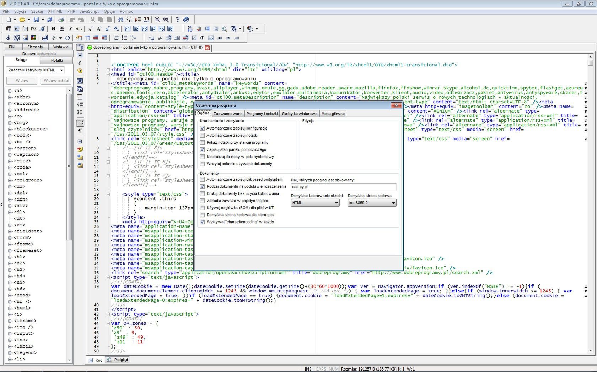Screen dimensions: 597x372
Task: Switch to Zaawansowane settings tab
Action: point(228,114)
